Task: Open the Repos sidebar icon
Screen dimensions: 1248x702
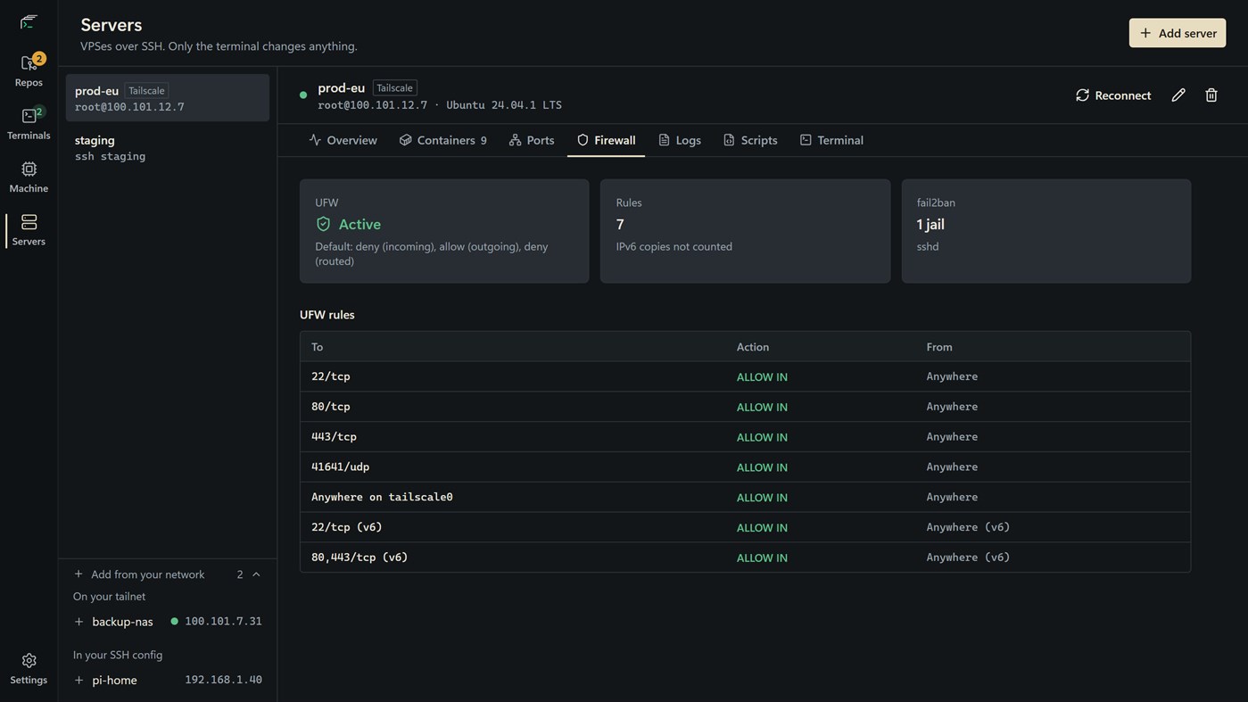Action: click(29, 63)
